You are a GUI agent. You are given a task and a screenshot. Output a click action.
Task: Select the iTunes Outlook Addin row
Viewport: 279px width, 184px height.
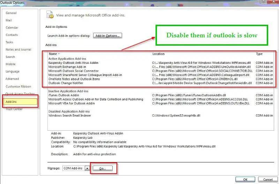pyautogui.click(x=160, y=95)
